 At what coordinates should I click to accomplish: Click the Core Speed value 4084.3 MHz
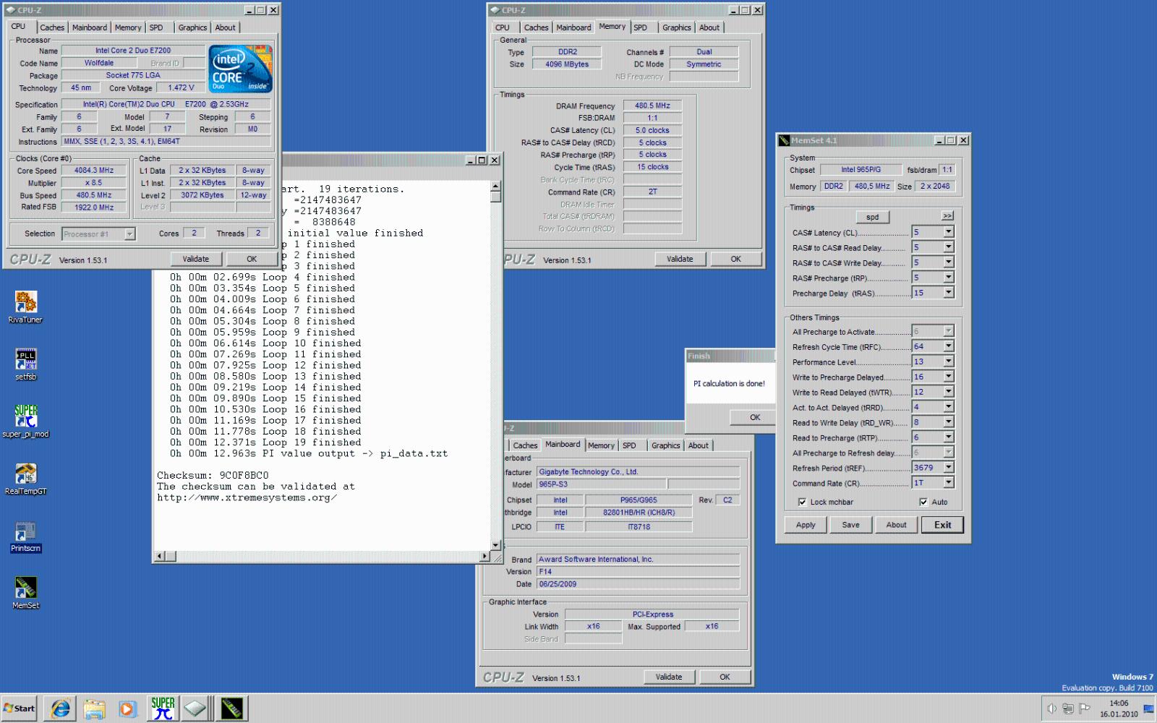tap(94, 171)
